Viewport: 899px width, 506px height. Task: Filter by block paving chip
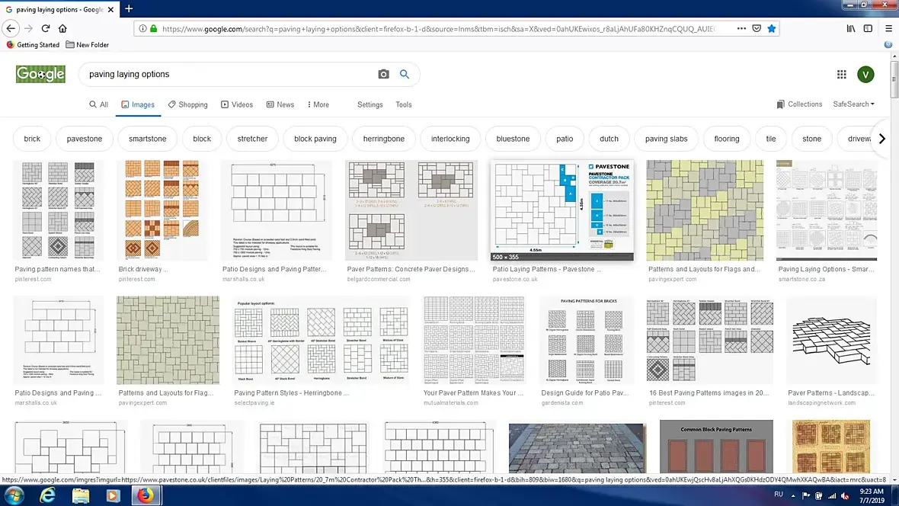[315, 138]
